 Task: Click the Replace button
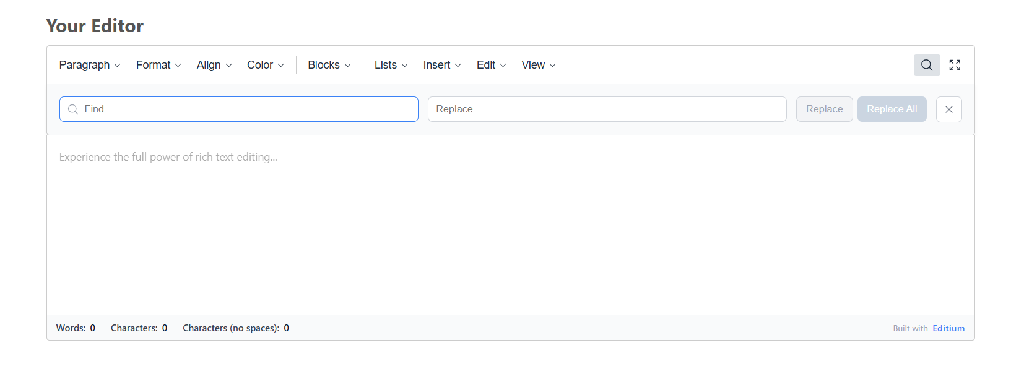[824, 109]
